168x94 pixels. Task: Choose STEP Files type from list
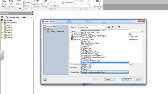[104, 61]
